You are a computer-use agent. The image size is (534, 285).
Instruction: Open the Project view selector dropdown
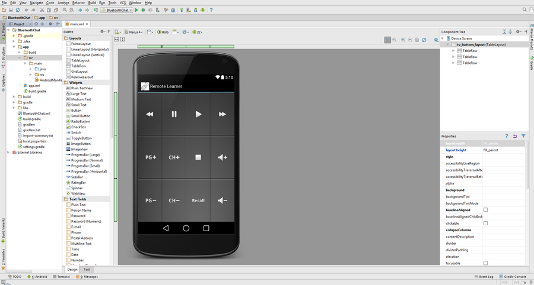pyautogui.click(x=20, y=24)
